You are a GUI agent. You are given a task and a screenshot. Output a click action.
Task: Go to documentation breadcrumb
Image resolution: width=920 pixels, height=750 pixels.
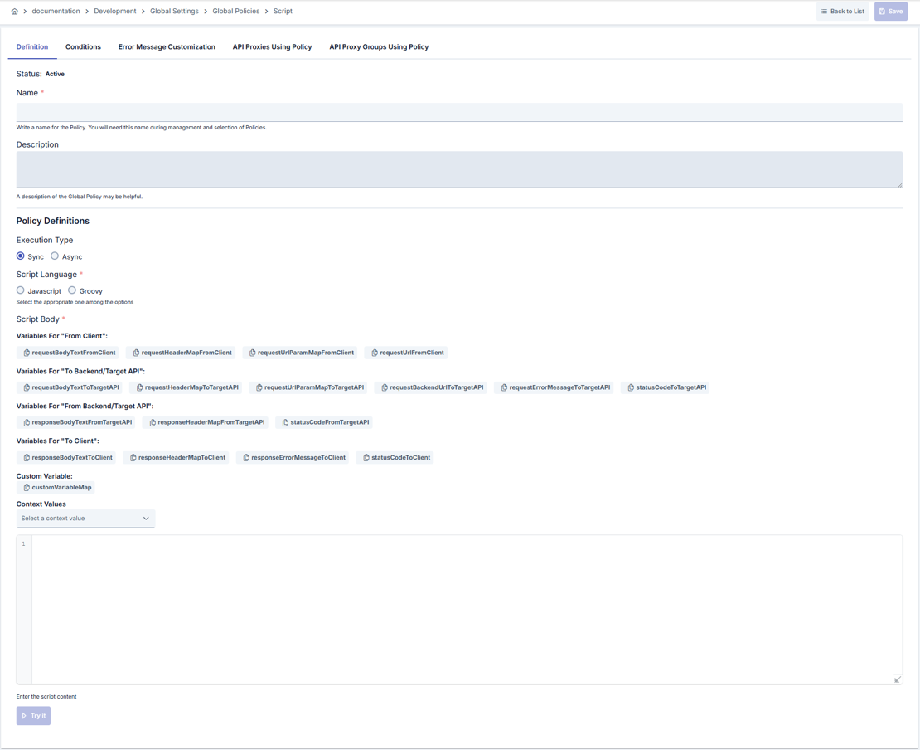click(56, 11)
